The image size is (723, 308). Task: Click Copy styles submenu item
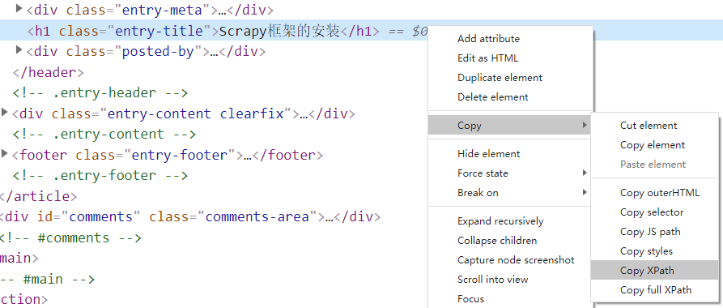coord(646,251)
